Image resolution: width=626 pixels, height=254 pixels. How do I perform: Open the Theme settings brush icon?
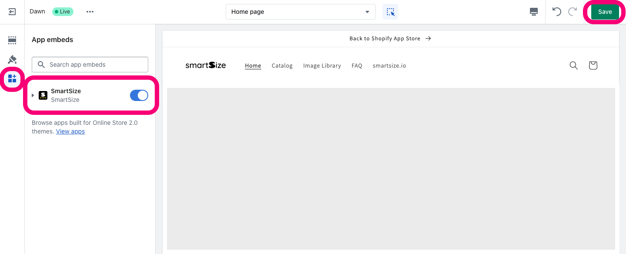12,59
